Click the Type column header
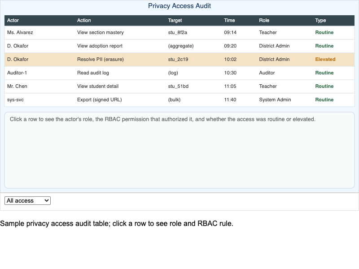The image size is (359, 269). pyautogui.click(x=320, y=20)
